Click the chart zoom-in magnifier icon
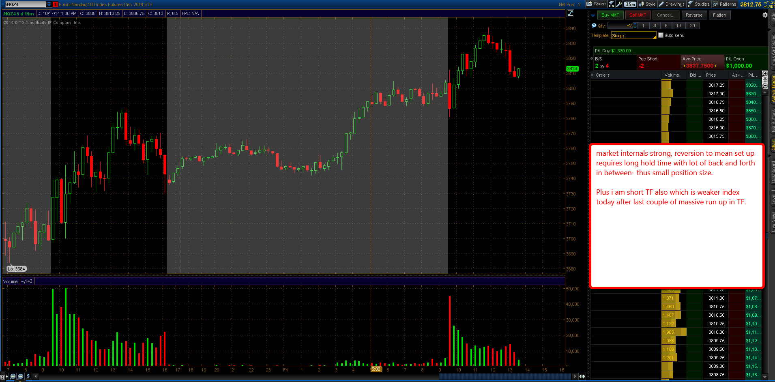775x382 pixels. tap(13, 376)
